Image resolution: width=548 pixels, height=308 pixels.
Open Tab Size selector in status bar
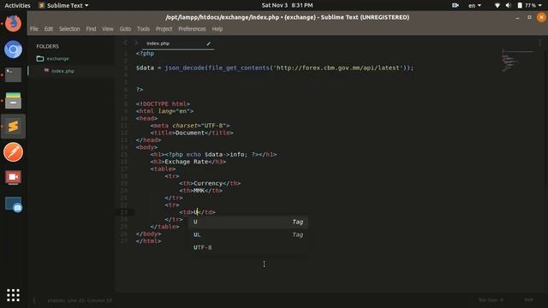click(491, 300)
